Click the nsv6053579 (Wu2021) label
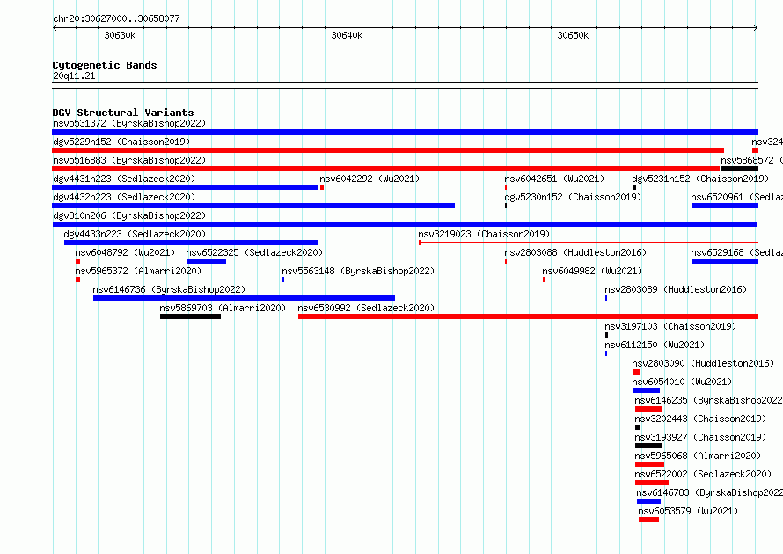This screenshot has width=783, height=554. pyautogui.click(x=688, y=511)
